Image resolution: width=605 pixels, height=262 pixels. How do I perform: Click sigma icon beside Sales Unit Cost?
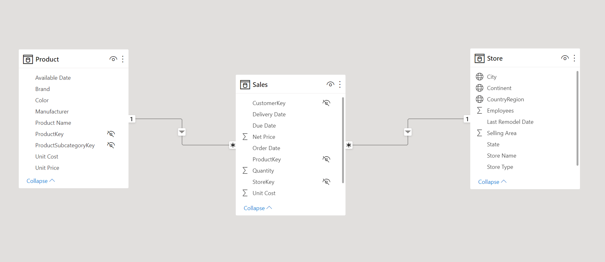[x=245, y=193]
